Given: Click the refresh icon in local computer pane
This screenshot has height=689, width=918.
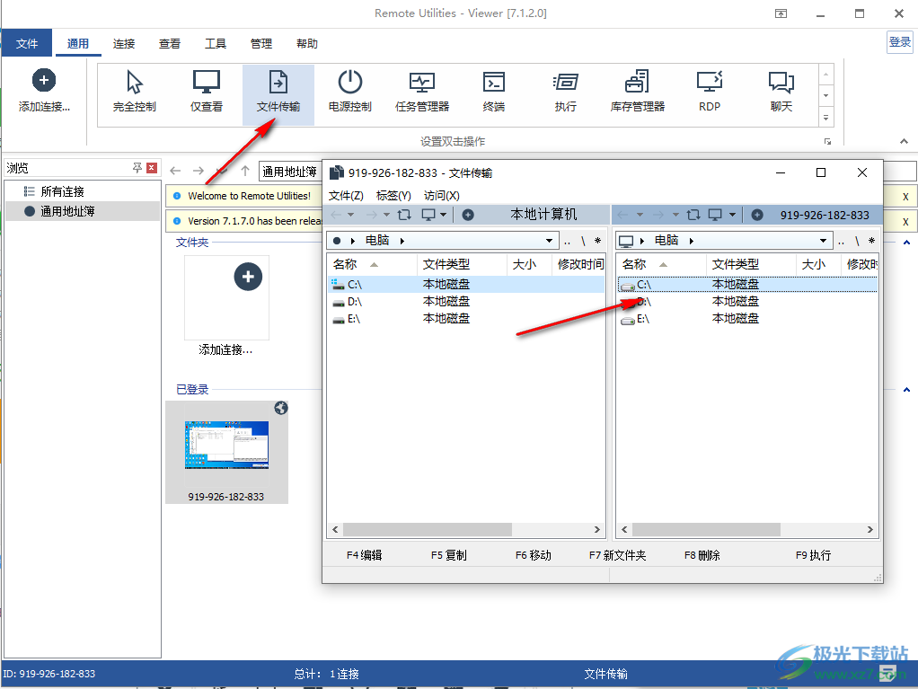Looking at the screenshot, I should [x=404, y=215].
